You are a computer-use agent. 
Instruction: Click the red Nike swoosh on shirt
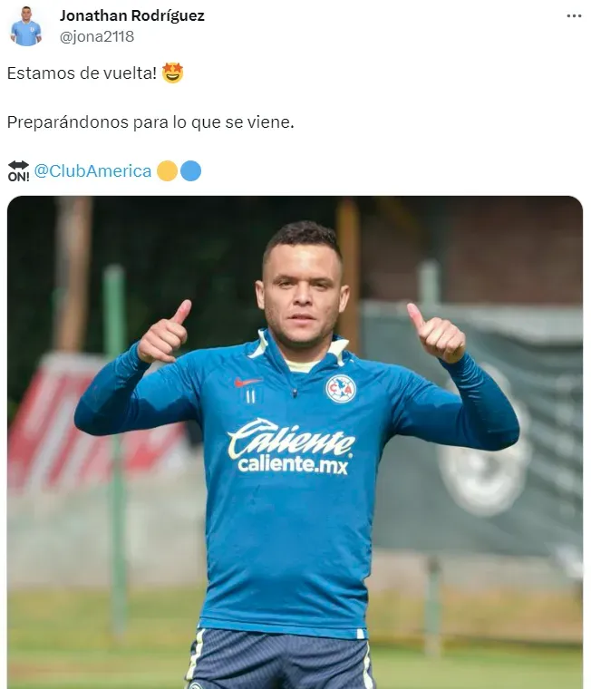pos(247,382)
